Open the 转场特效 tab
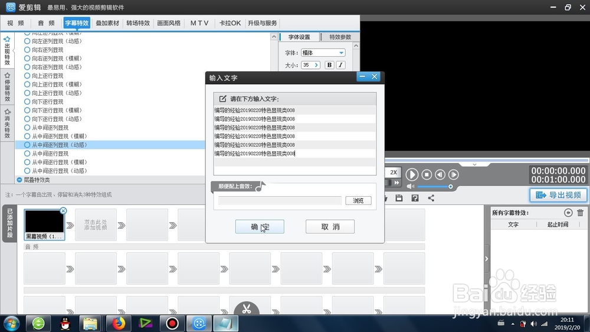Viewport: 590px width, 332px height. coord(138,23)
